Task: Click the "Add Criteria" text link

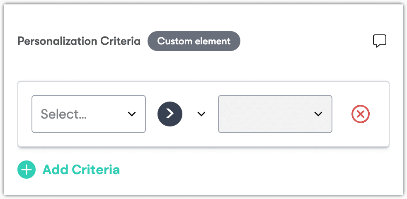Action: point(81,170)
